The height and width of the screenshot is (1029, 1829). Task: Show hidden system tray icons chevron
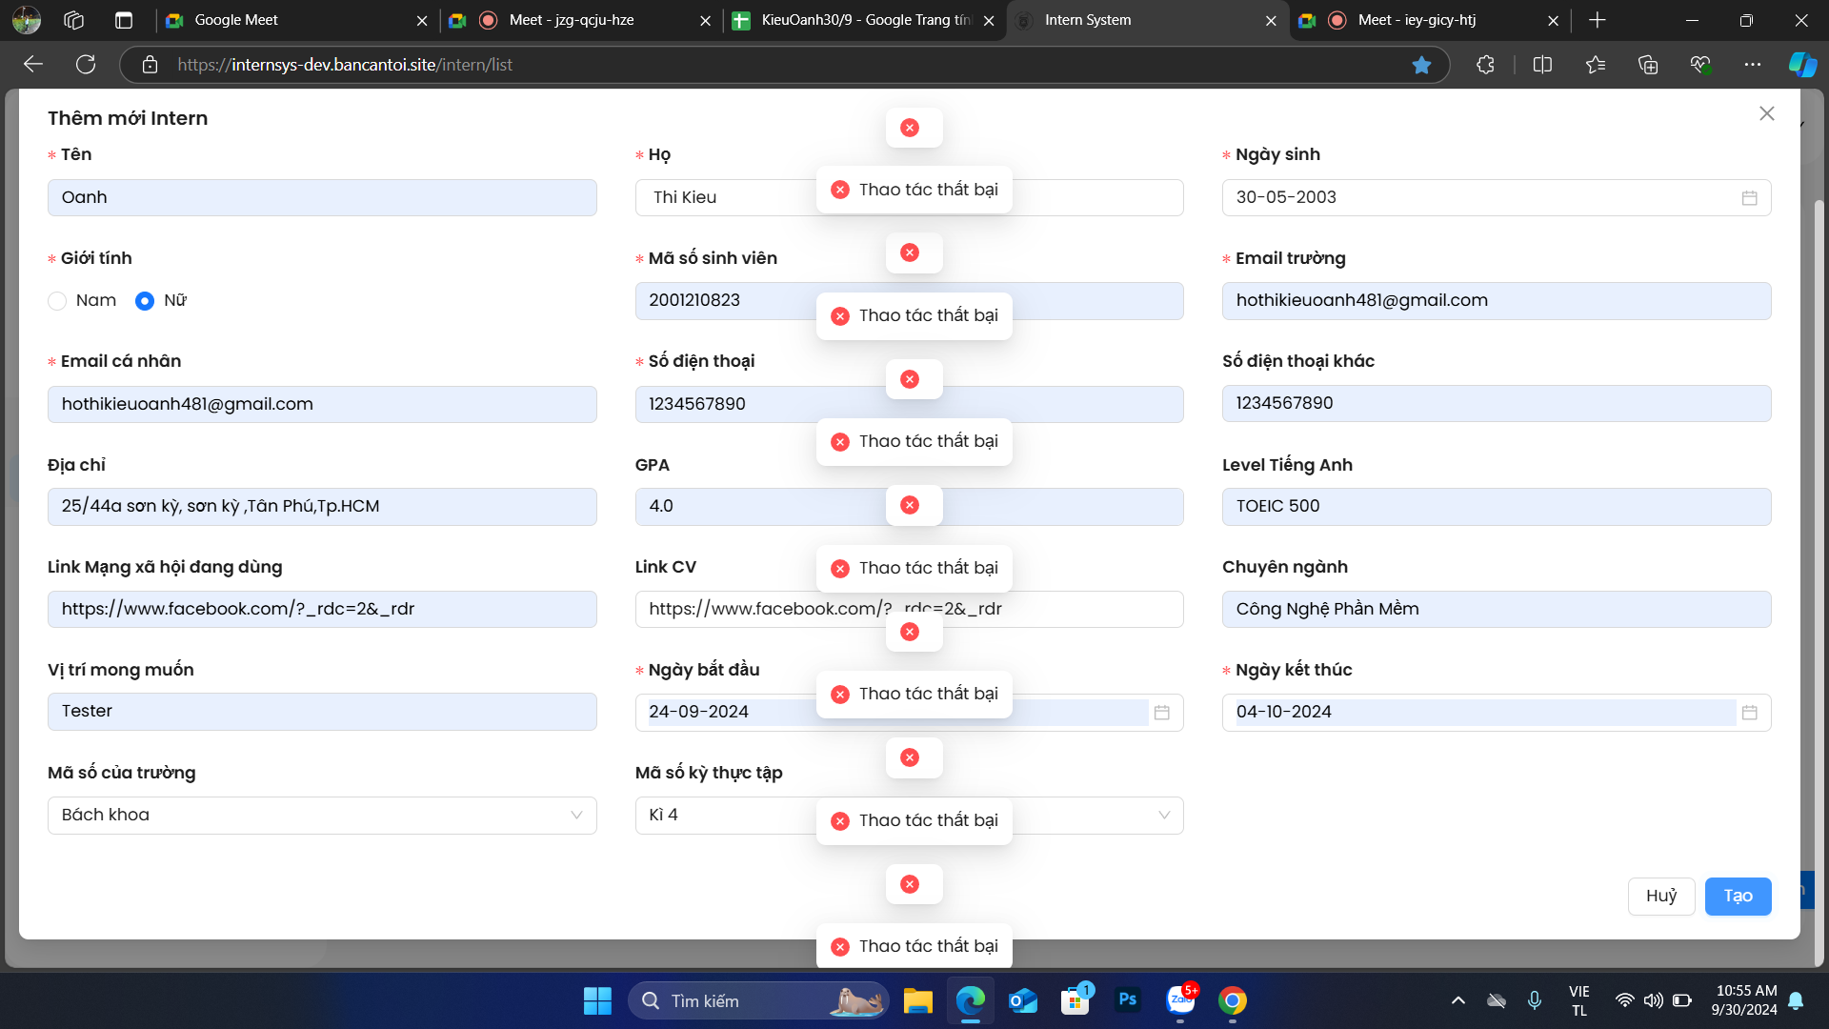[x=1457, y=1000]
